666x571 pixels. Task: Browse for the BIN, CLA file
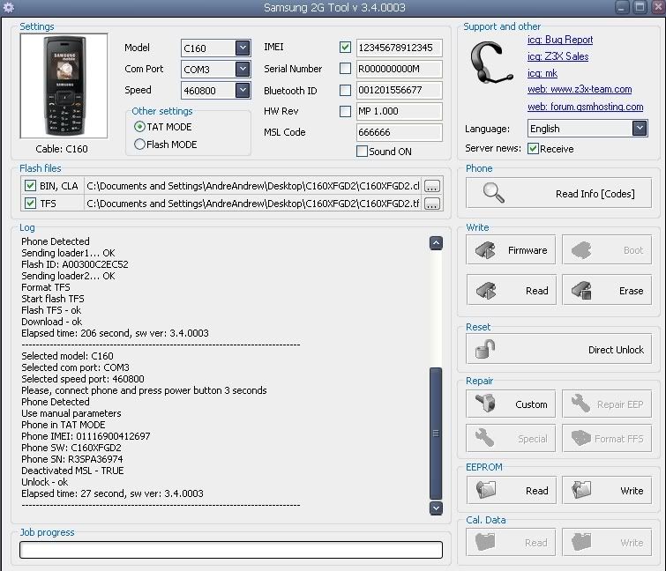tap(432, 186)
